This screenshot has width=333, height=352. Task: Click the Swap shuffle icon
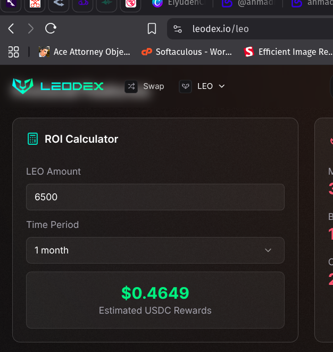coord(131,86)
